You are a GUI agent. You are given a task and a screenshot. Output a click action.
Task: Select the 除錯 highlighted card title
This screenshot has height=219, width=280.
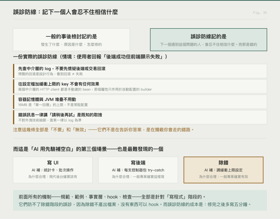click(x=223, y=163)
